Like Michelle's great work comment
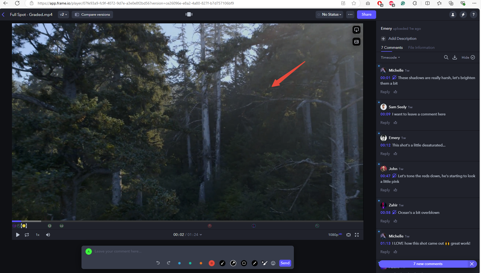The height and width of the screenshot is (273, 481). click(x=395, y=252)
